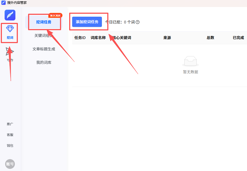The width and height of the screenshot is (247, 171).
Task: Open the 推广 link in sidebar
Action: (x=10, y=124)
